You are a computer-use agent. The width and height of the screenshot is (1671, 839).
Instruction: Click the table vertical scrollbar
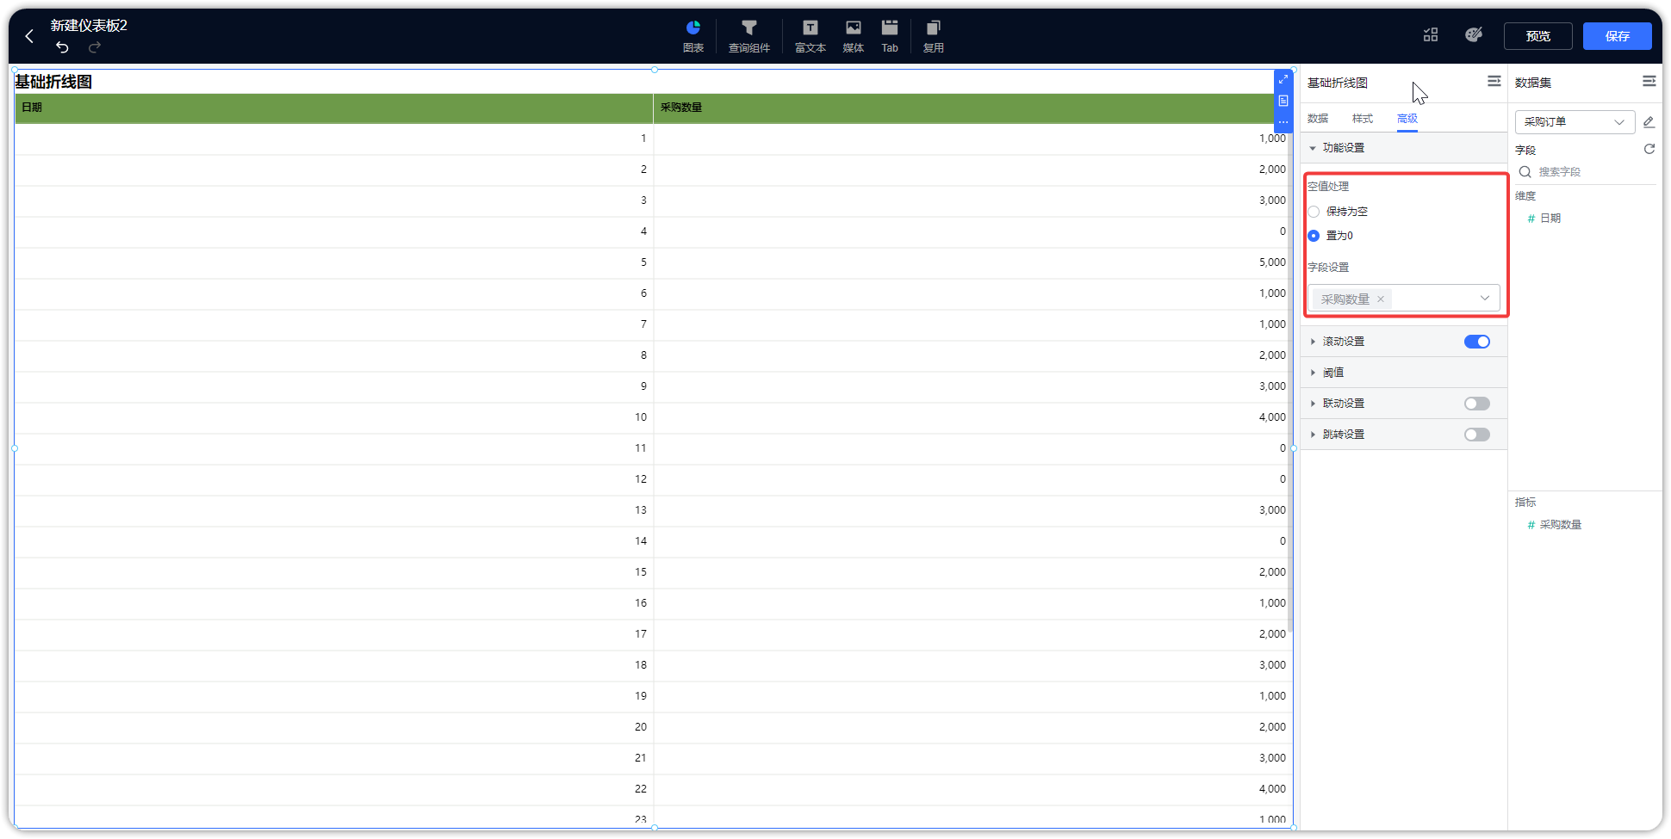(x=1290, y=383)
